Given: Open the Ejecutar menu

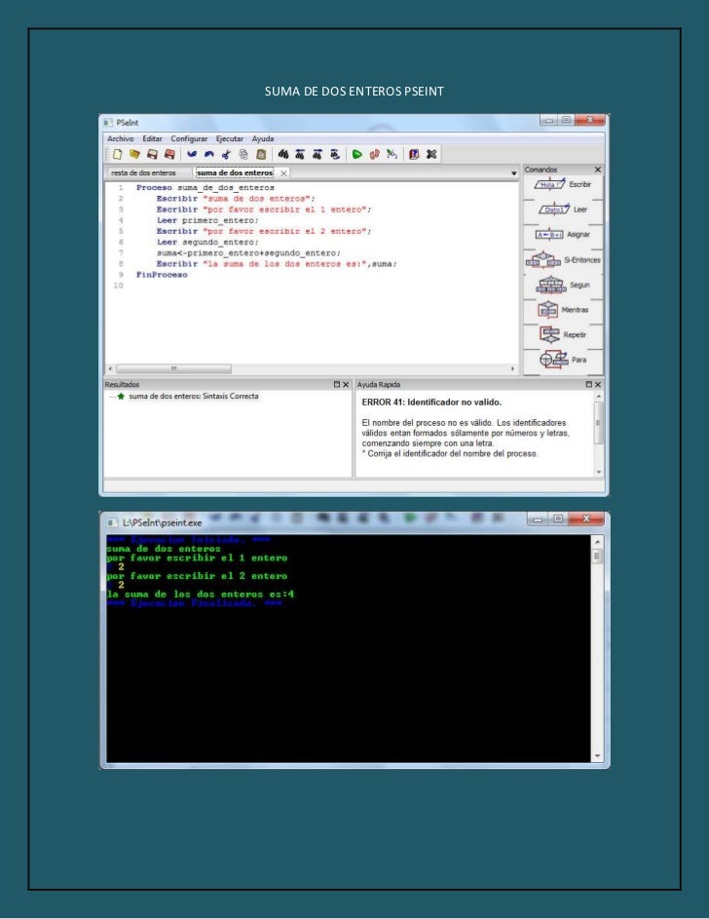Looking at the screenshot, I should click(230, 139).
